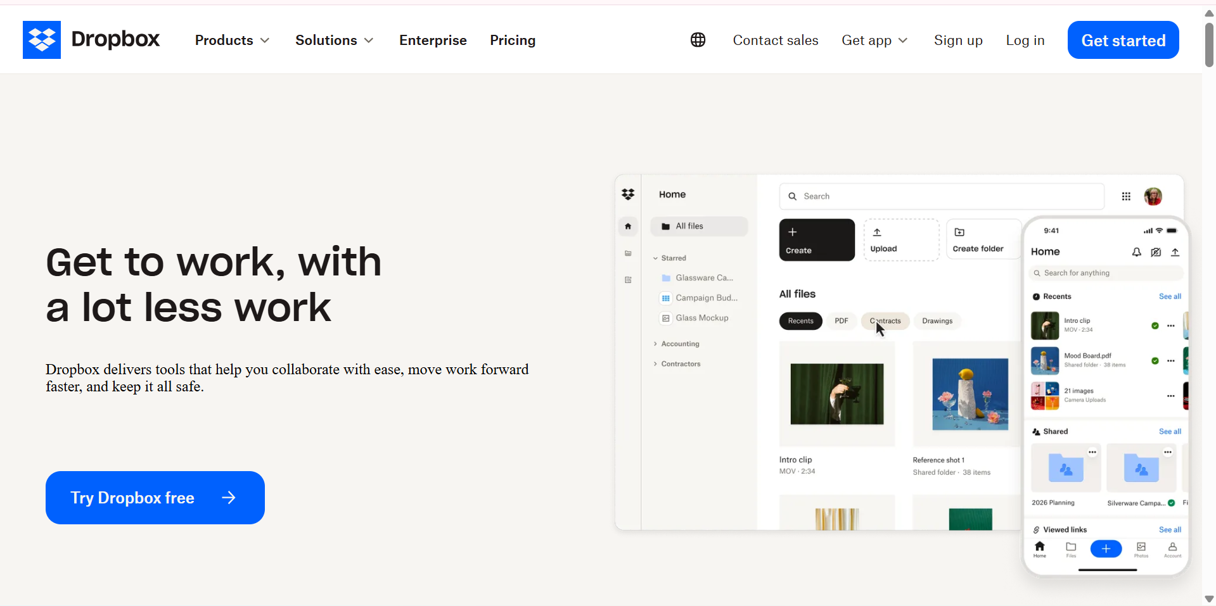The height and width of the screenshot is (606, 1216).
Task: Open the Intro clip thumbnail in phone Recents
Action: click(1045, 325)
